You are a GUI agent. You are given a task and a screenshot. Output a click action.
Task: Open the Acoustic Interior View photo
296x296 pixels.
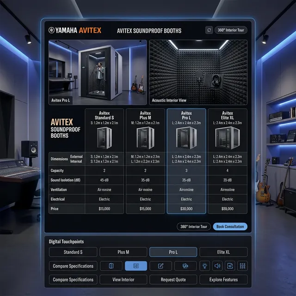(x=198, y=72)
